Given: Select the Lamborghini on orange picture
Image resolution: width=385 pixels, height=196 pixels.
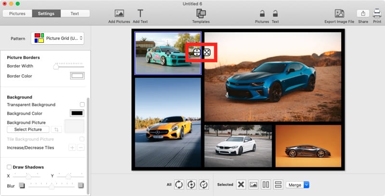Looking at the screenshot, I should [308, 146].
